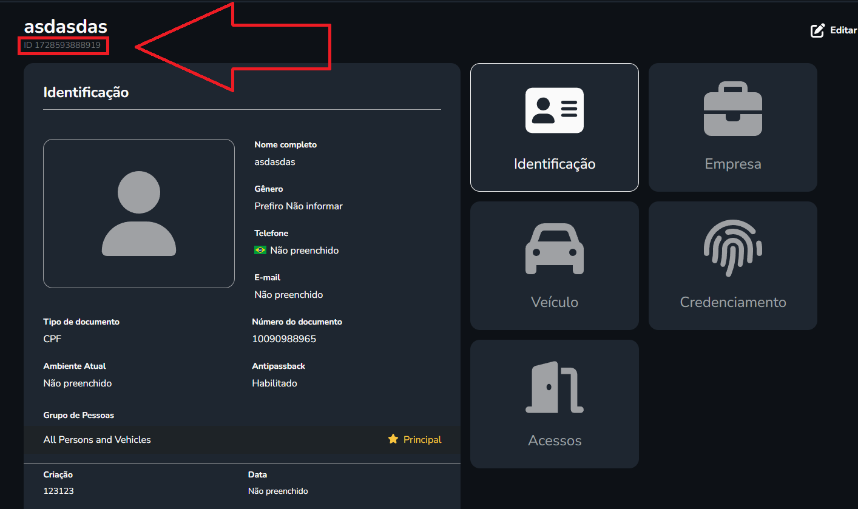The height and width of the screenshot is (509, 858).
Task: Click the Principal label in group row
Action: click(422, 439)
